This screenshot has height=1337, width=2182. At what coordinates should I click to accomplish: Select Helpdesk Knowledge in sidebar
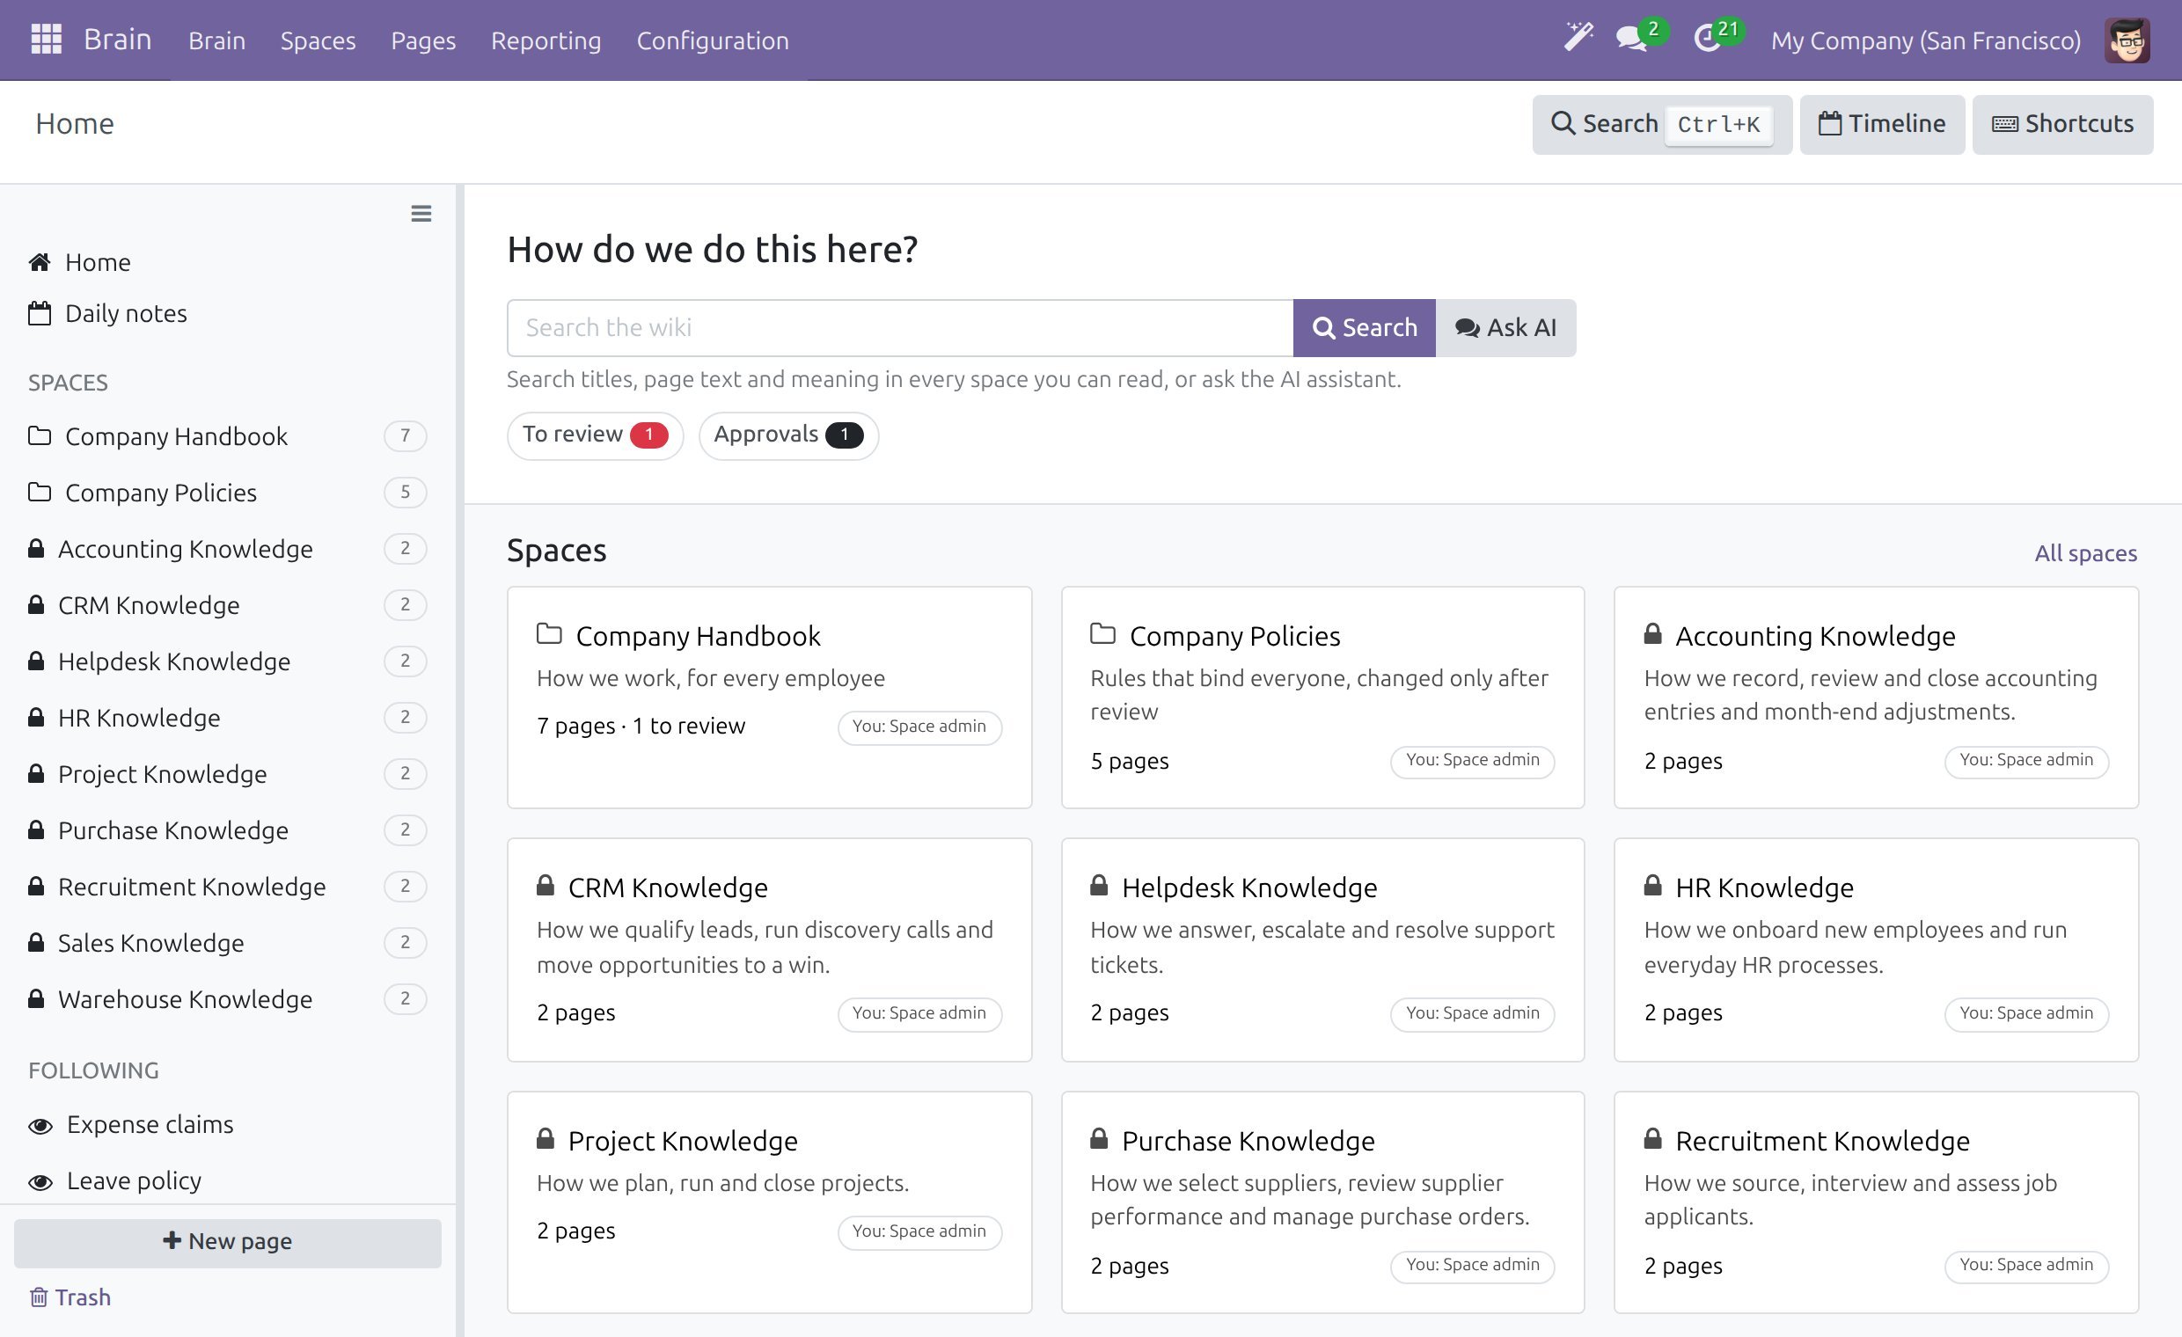coord(228,661)
